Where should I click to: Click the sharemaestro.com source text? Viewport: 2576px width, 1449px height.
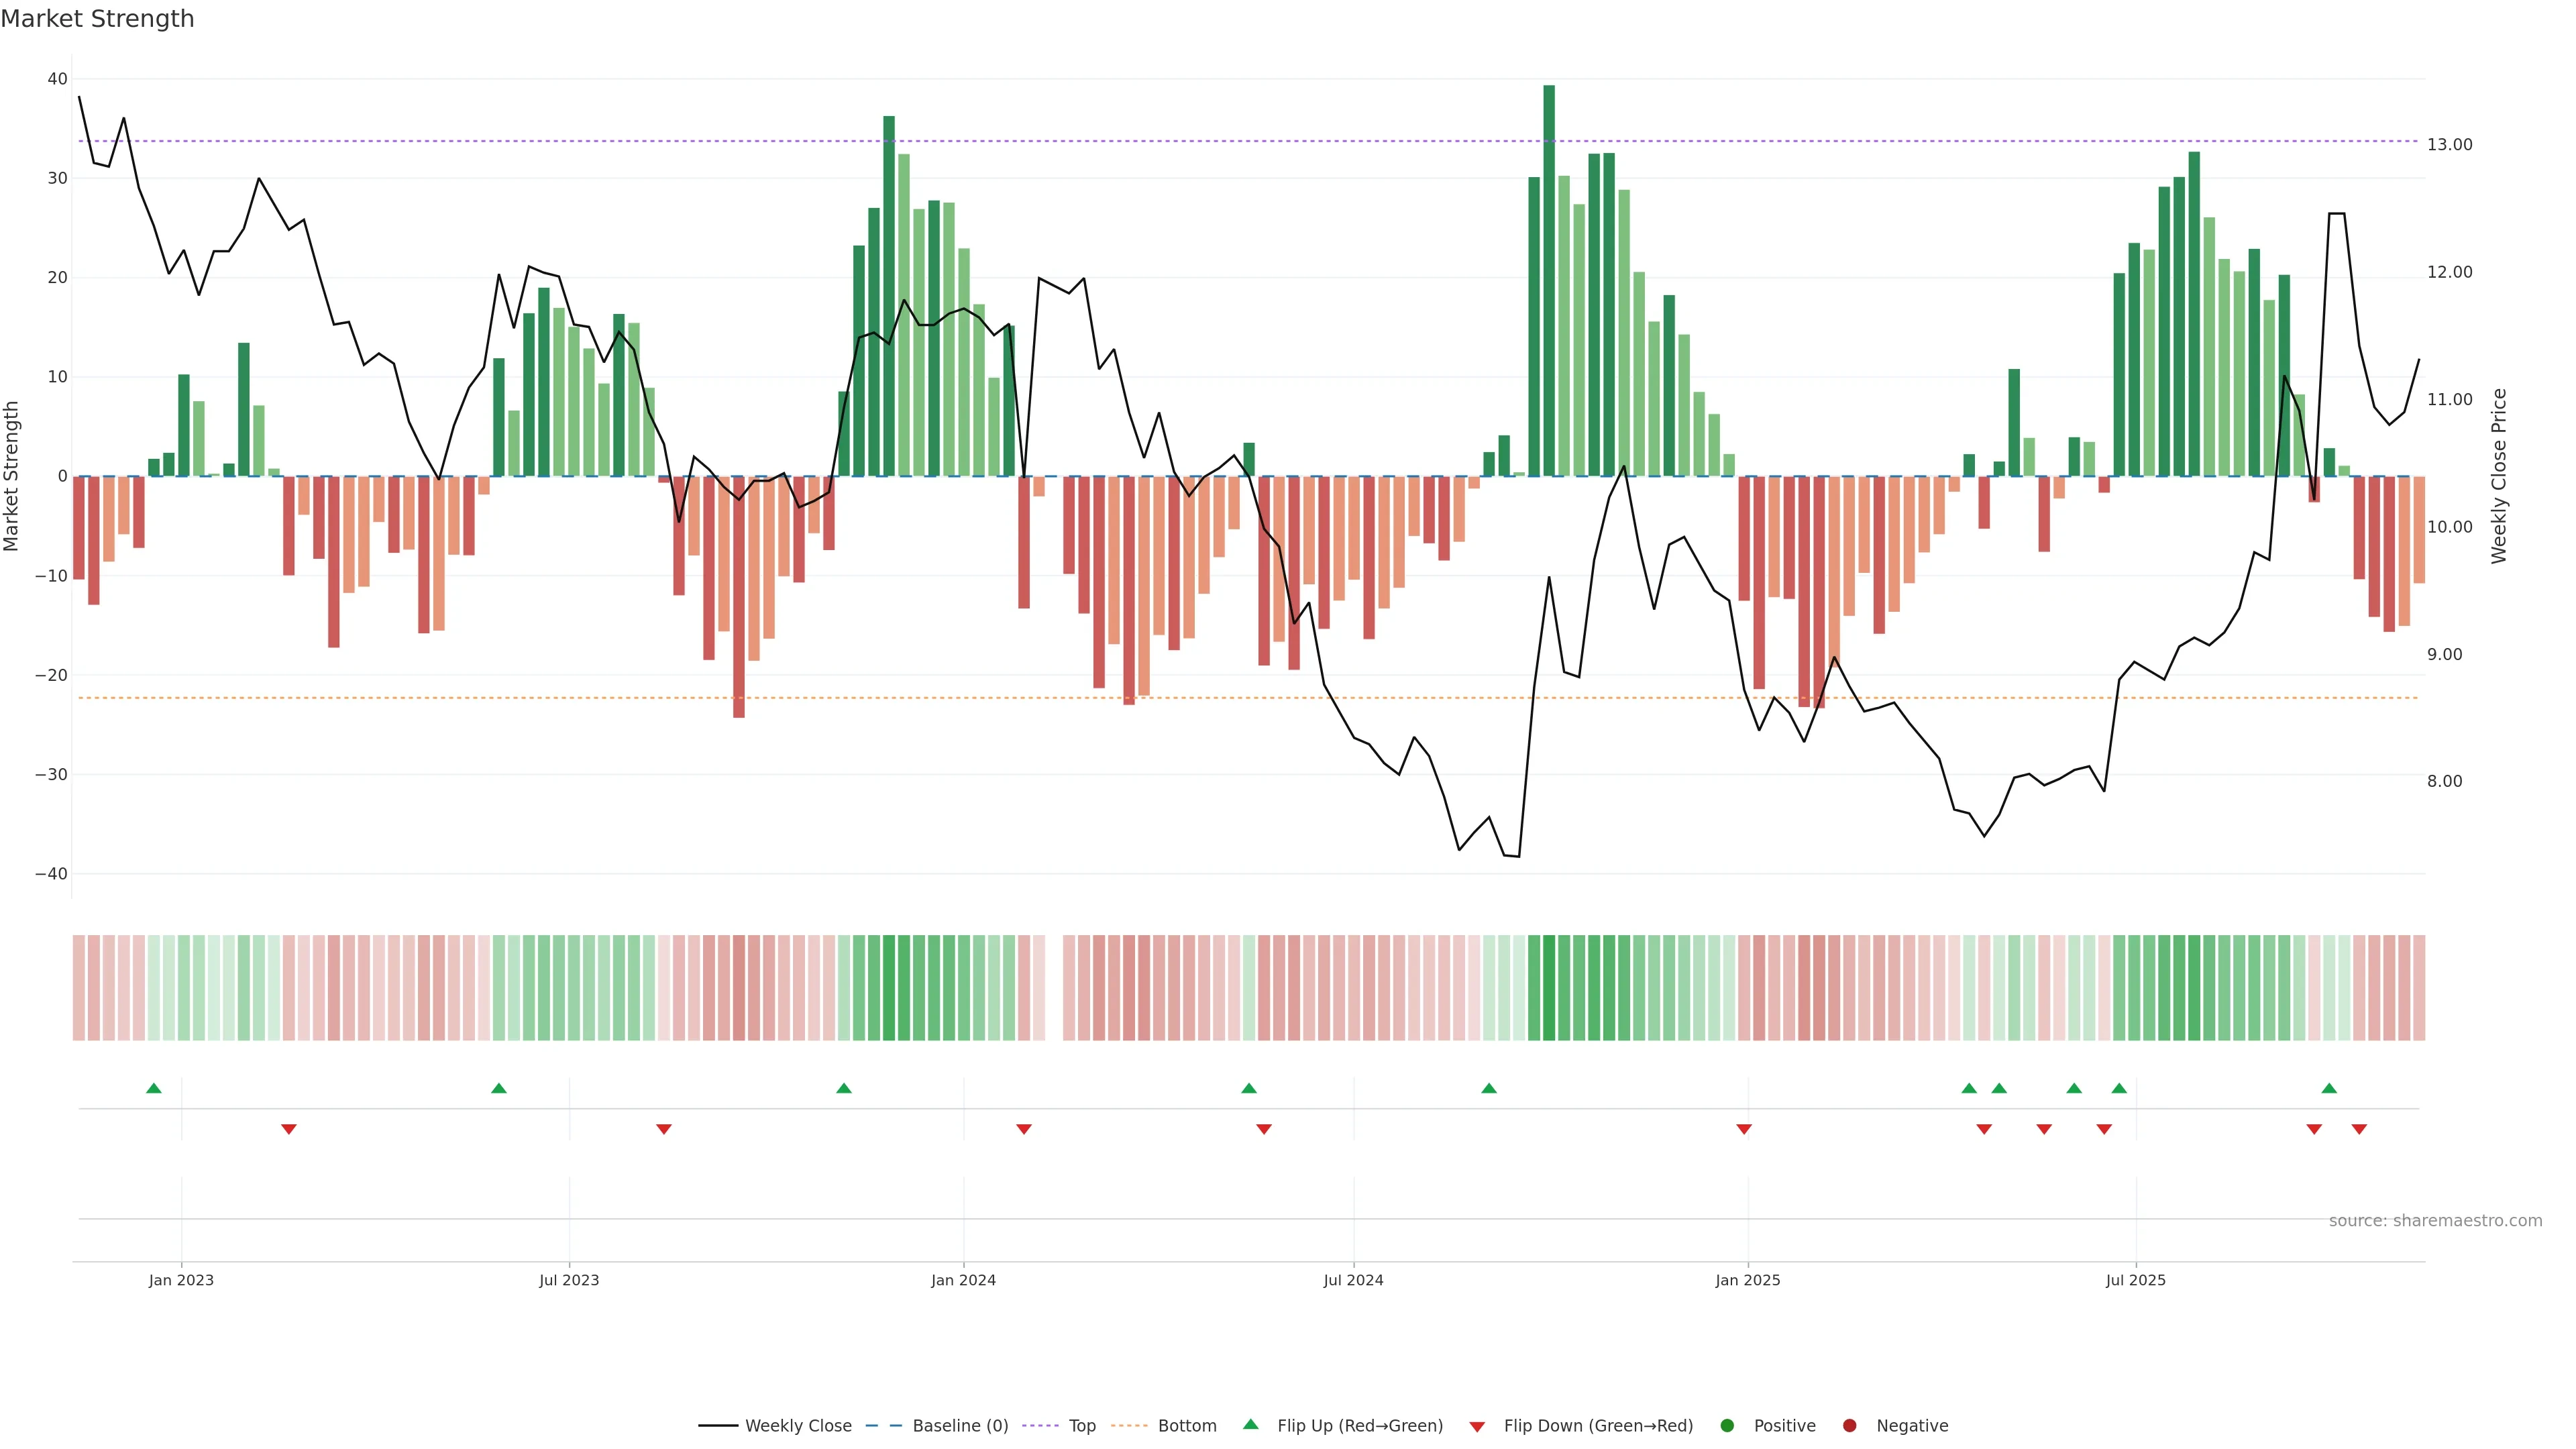(x=2435, y=1220)
